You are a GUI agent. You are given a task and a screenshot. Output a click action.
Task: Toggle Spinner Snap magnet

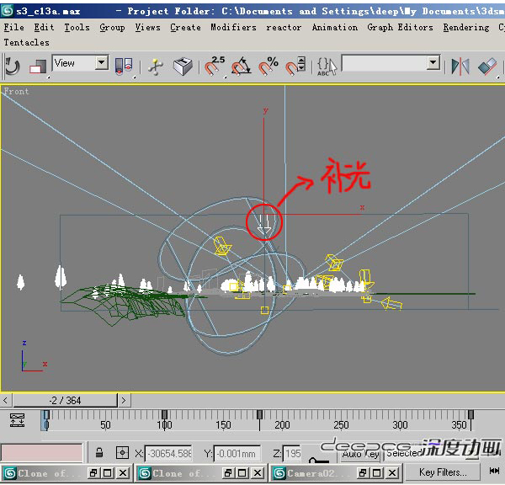coord(295,66)
